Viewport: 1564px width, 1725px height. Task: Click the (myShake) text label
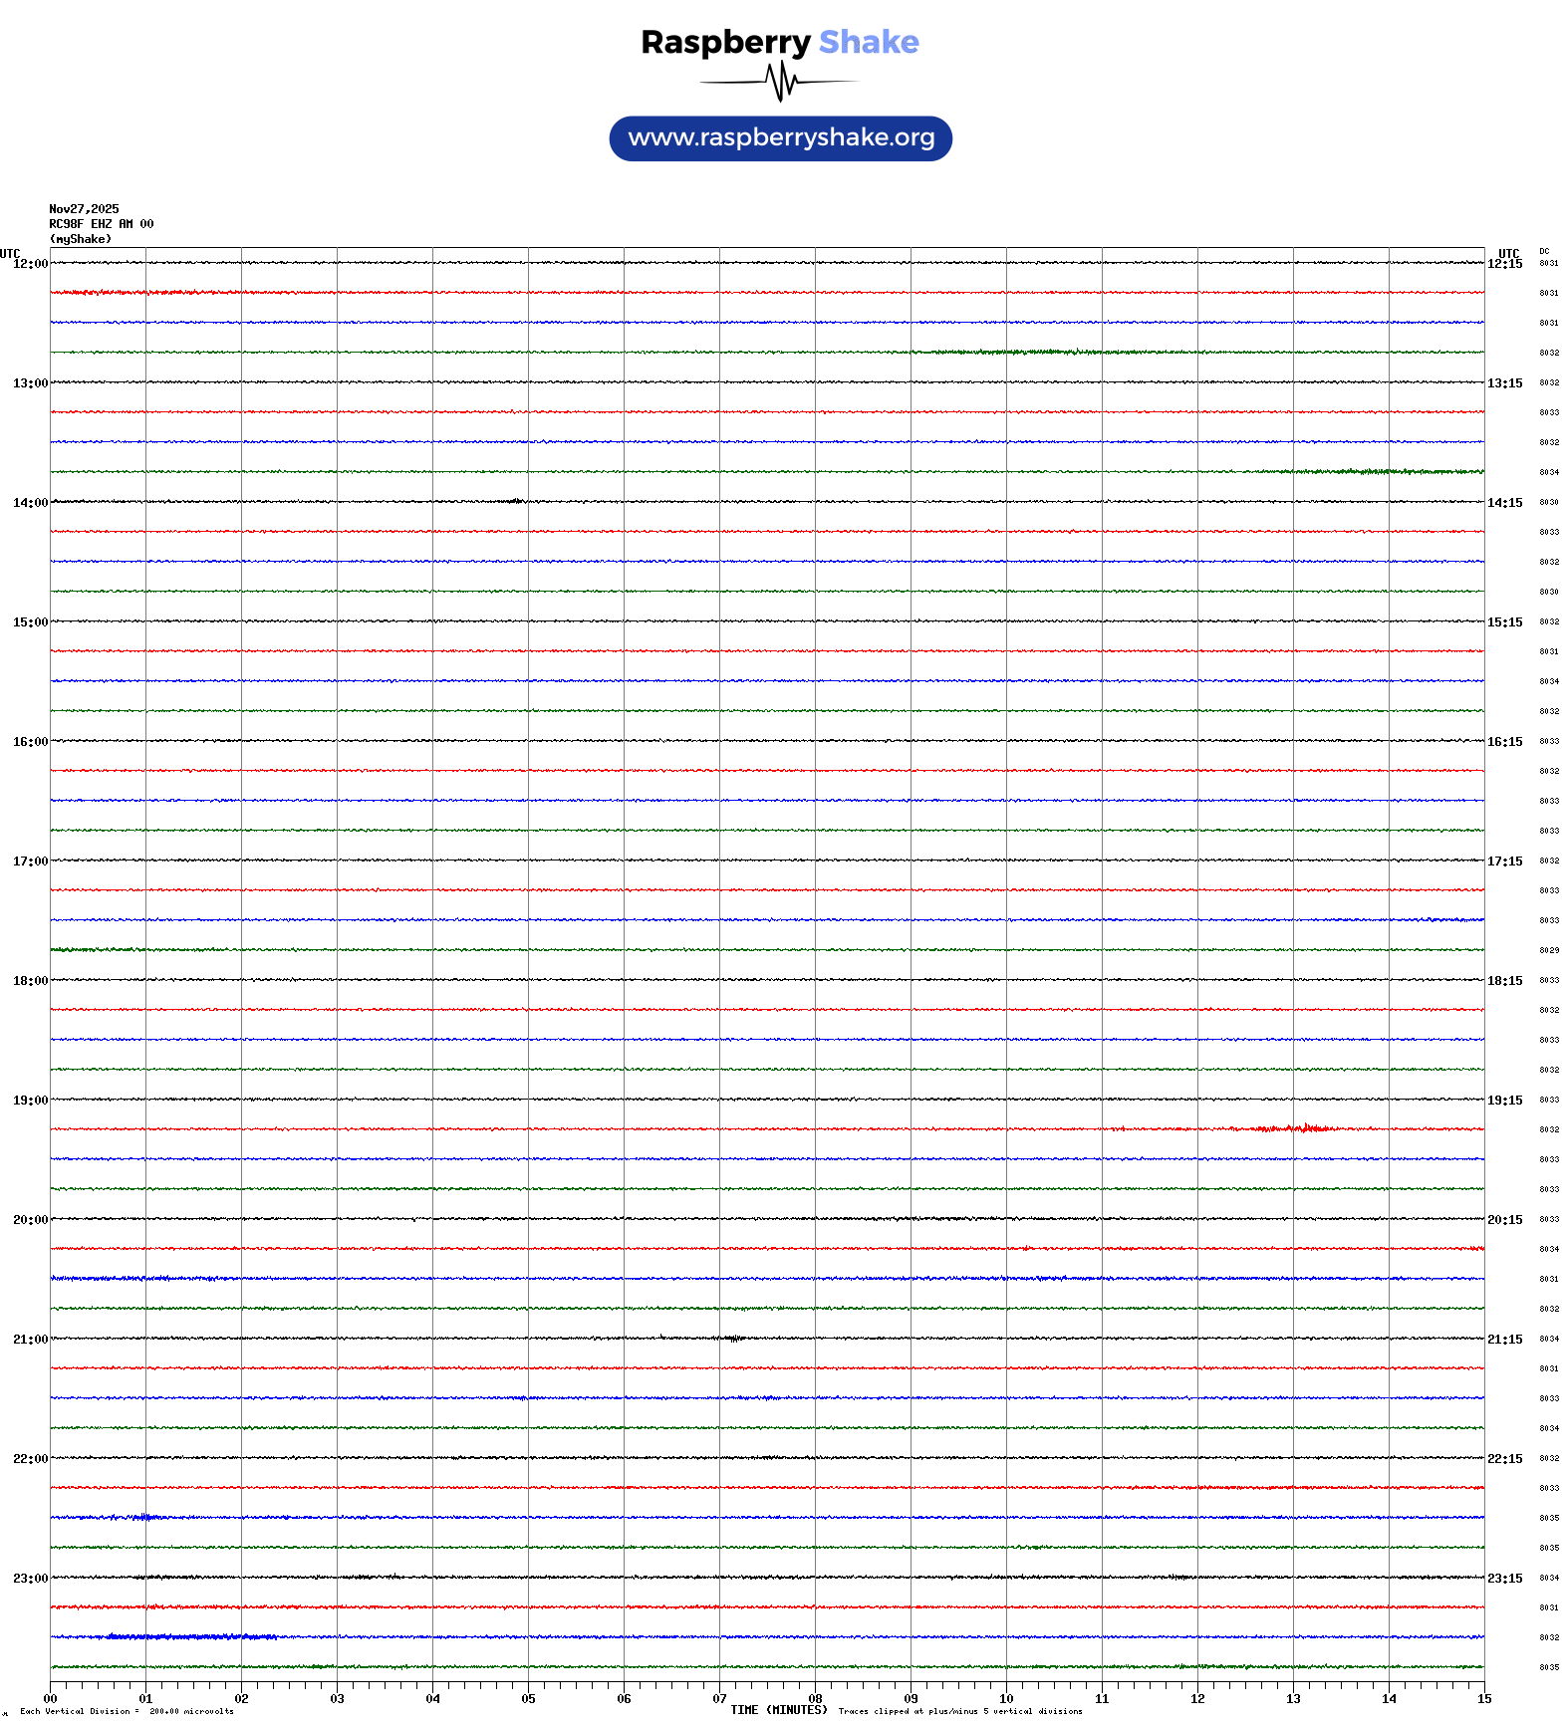pos(80,239)
